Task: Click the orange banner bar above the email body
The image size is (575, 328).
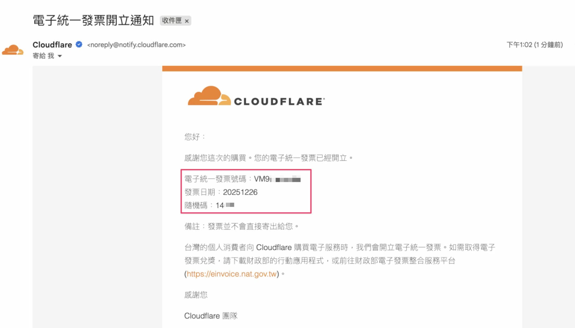Action: click(342, 68)
